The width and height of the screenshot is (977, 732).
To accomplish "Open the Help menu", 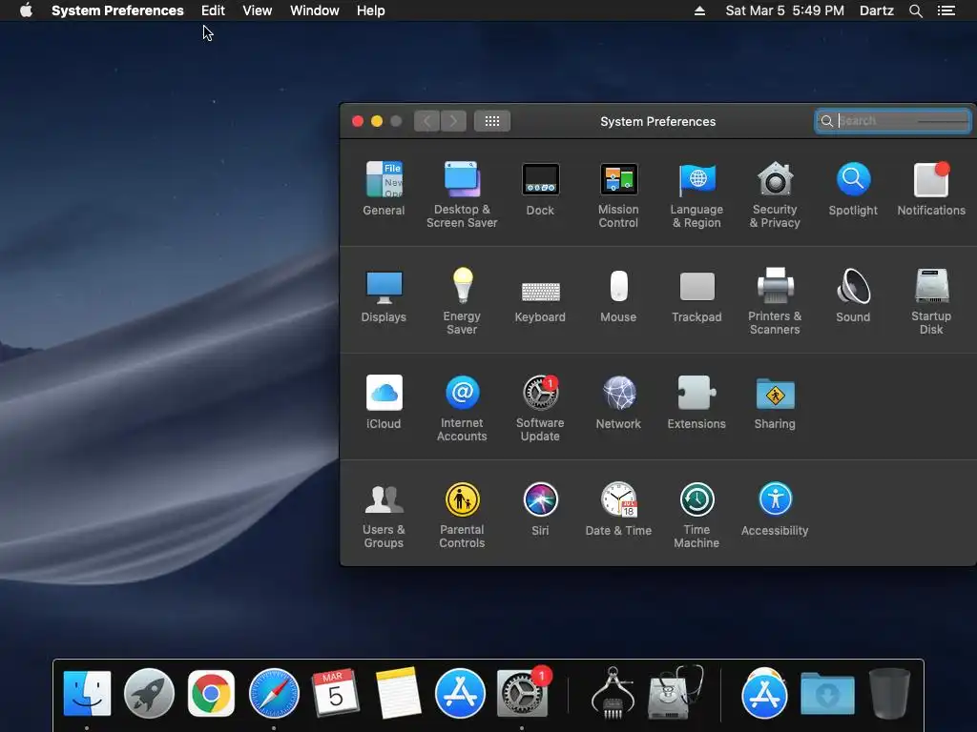I will coord(371,10).
